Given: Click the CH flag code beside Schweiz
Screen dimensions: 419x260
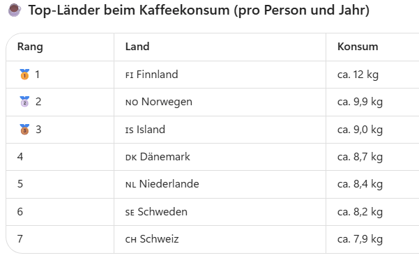Looking at the screenshot, I should [x=131, y=240].
